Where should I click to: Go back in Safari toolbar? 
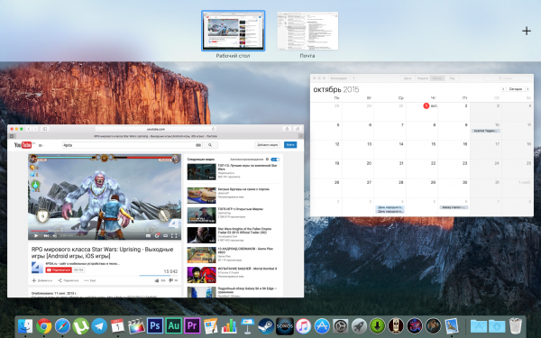coord(29,129)
